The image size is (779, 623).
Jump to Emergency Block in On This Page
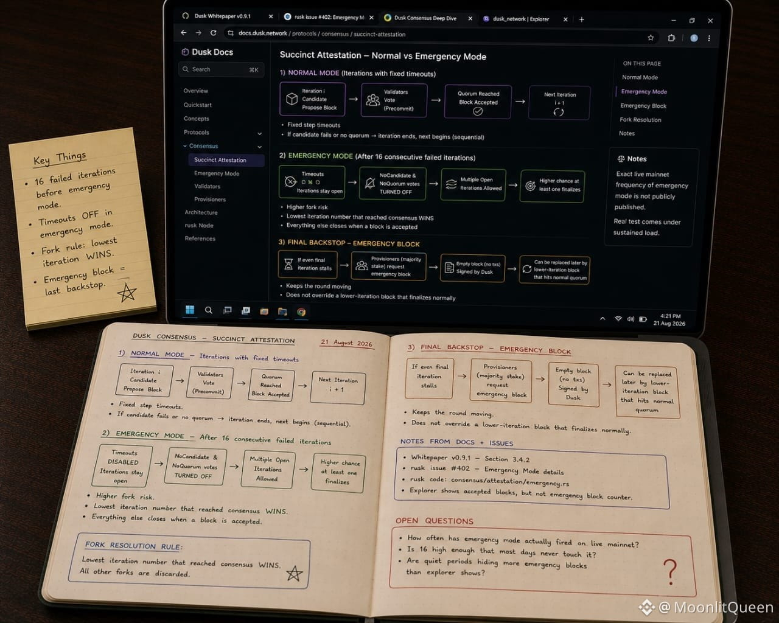coord(643,106)
